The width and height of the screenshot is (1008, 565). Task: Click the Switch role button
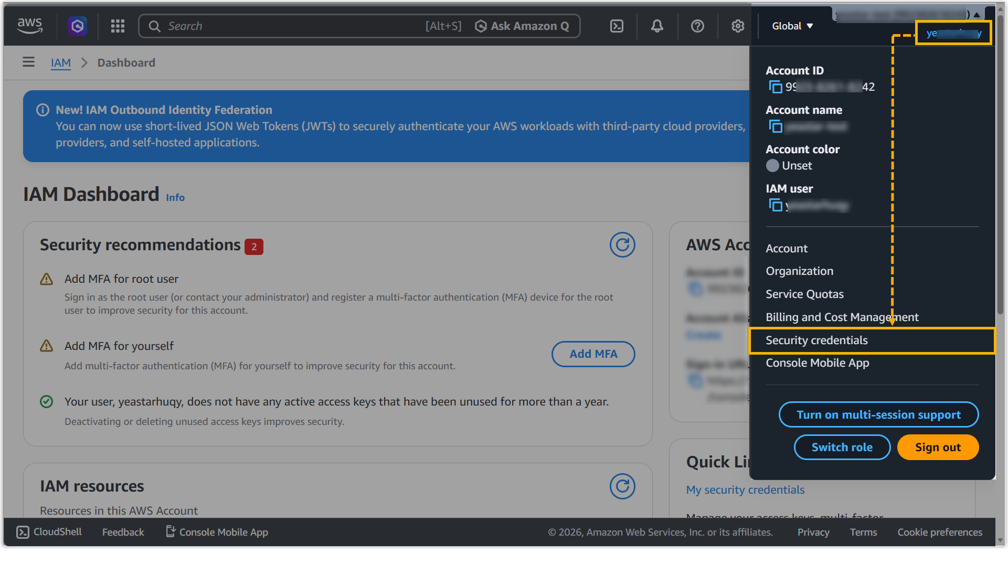click(x=842, y=447)
